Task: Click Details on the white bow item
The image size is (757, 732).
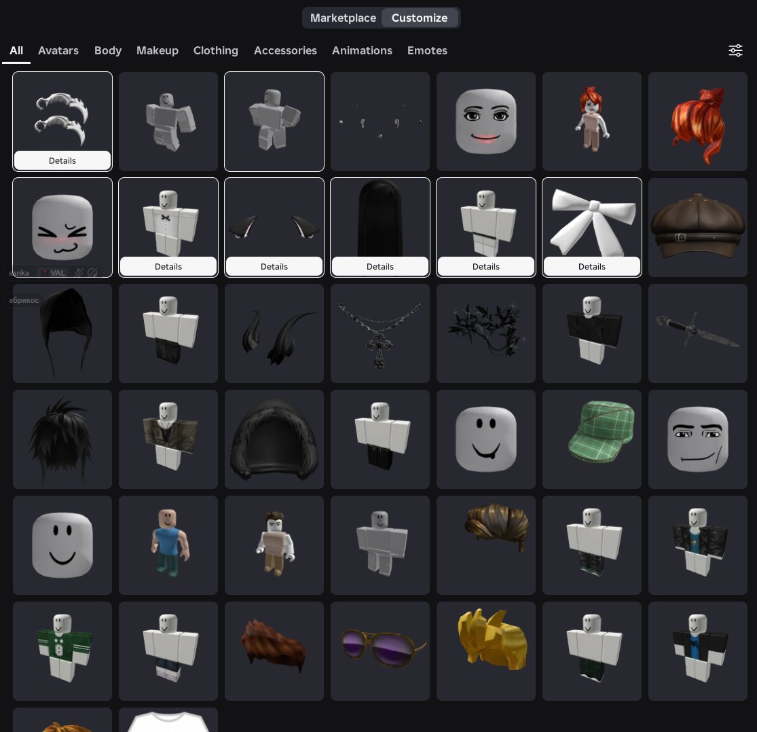Action: [x=592, y=267]
